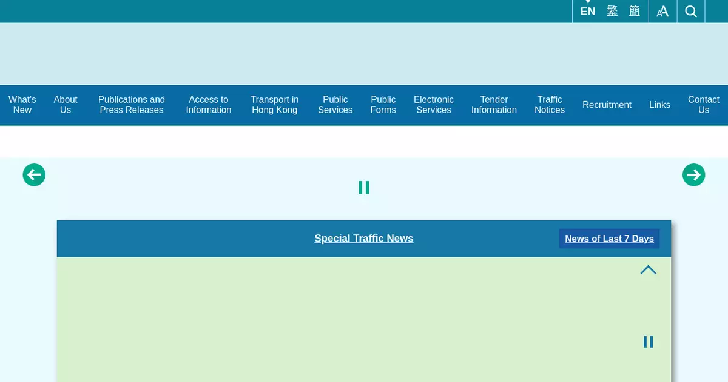Expand the Electronic Services menu
The image size is (728, 382).
tap(433, 105)
